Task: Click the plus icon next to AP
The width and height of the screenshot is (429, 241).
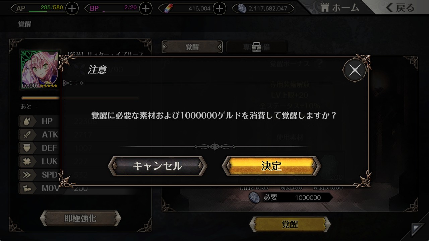Action: pos(72,8)
